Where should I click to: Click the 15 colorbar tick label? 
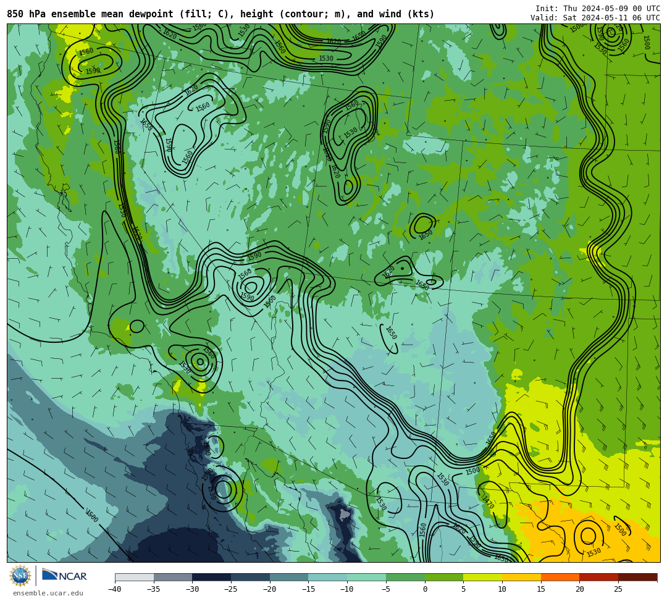[x=541, y=589]
